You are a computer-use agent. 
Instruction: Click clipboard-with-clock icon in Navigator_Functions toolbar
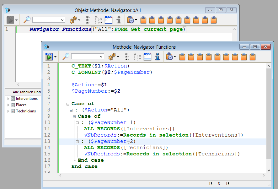tap(169, 57)
